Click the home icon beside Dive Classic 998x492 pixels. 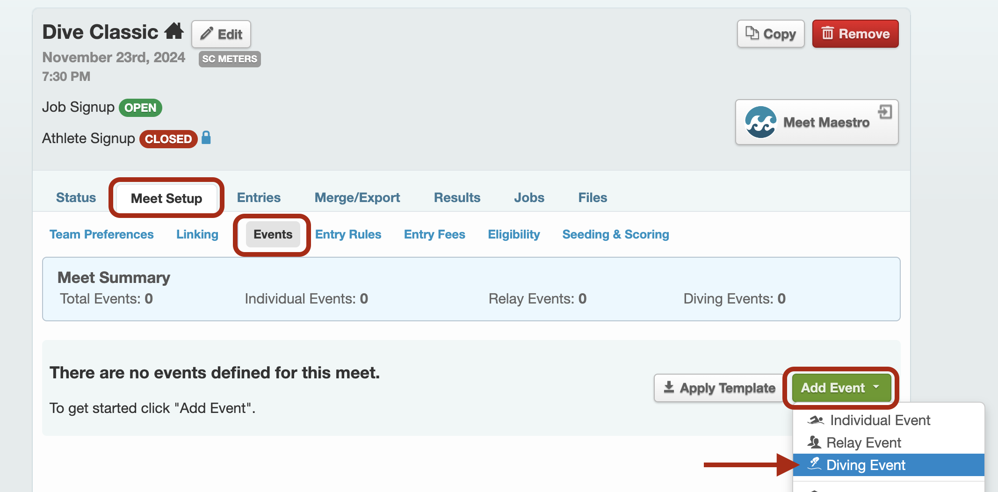pos(175,31)
